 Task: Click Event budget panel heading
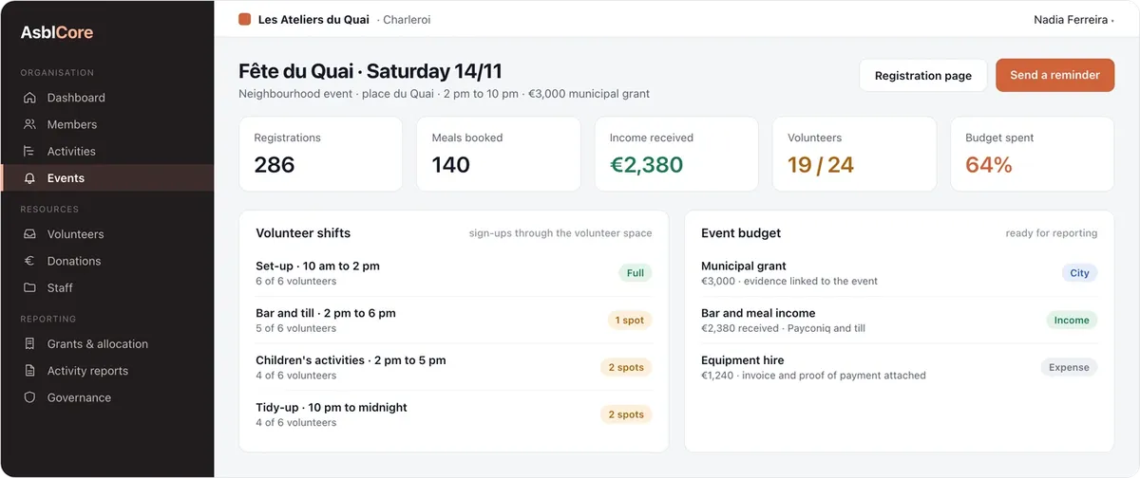click(x=741, y=233)
